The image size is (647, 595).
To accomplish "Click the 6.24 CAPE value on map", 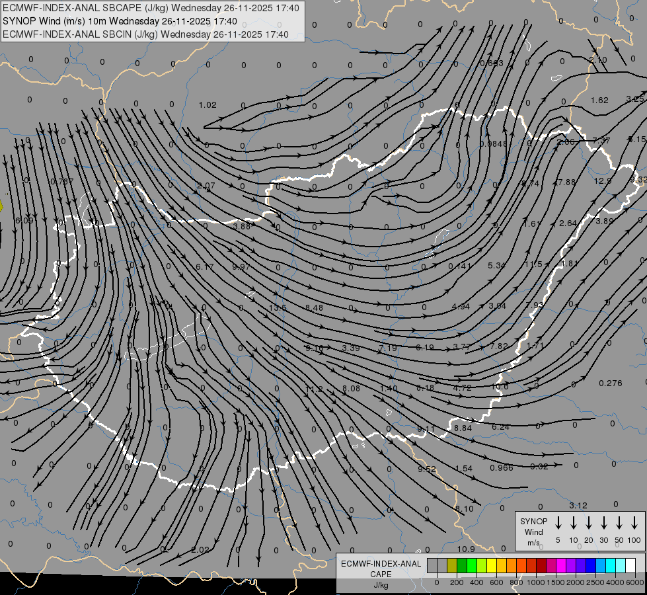I will 500,427.
